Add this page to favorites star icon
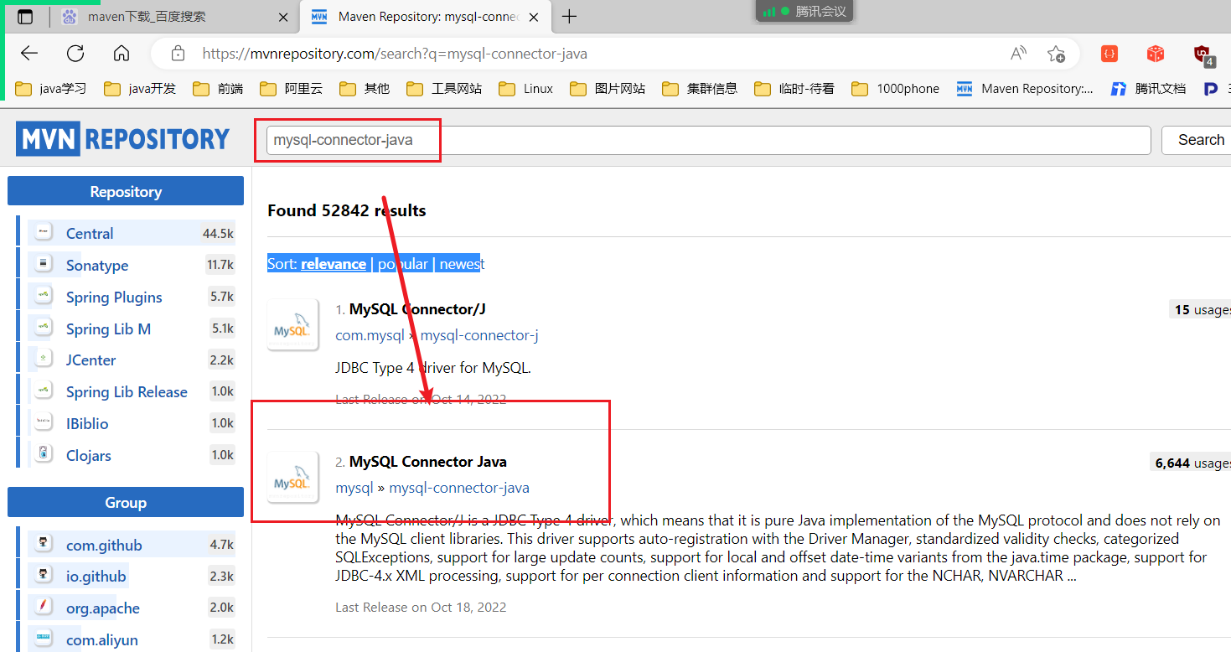Viewport: 1231px width, 652px height. 1056,54
